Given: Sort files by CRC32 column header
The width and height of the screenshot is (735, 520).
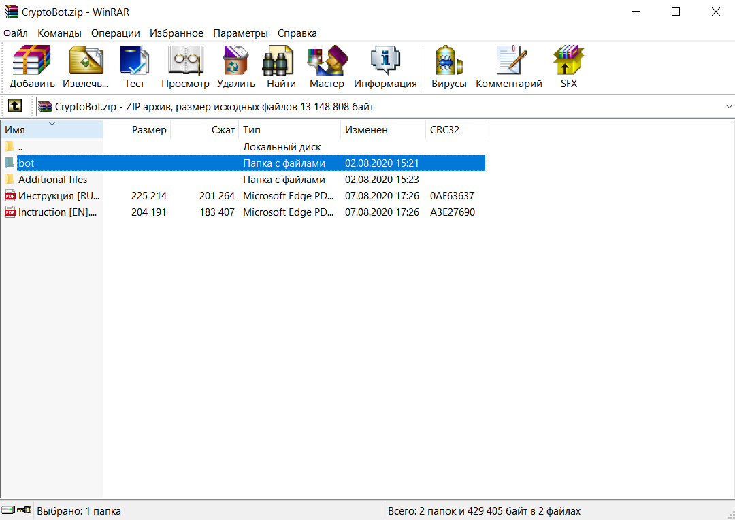Looking at the screenshot, I should 455,130.
